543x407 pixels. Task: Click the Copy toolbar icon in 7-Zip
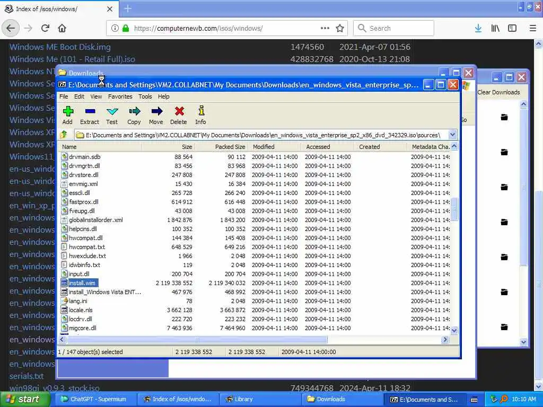(134, 111)
